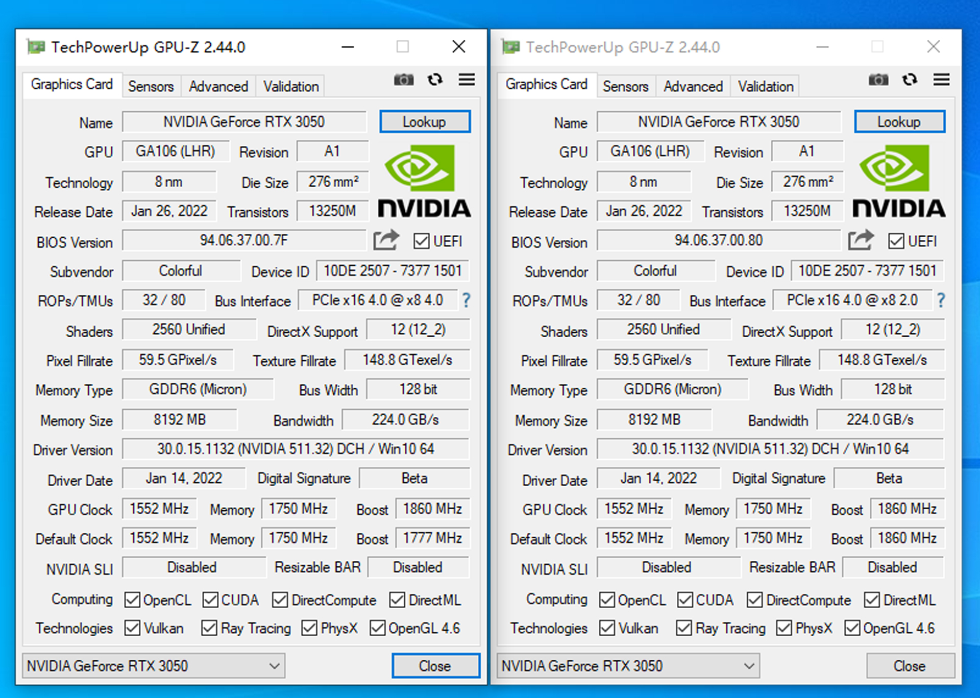Click the refresh icon in the left window
The height and width of the screenshot is (698, 980).
pyautogui.click(x=435, y=80)
